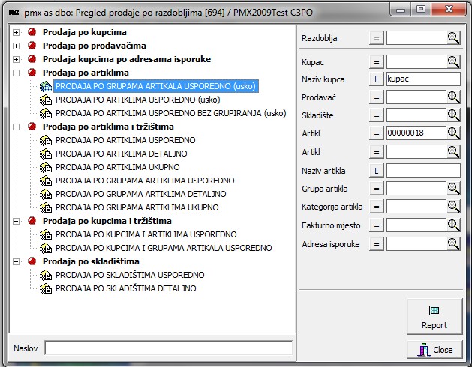472x367 pixels.
Task: Toggle L operator button for Naziv kupca
Action: (376, 79)
